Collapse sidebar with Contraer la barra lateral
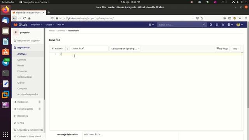 point(28,136)
